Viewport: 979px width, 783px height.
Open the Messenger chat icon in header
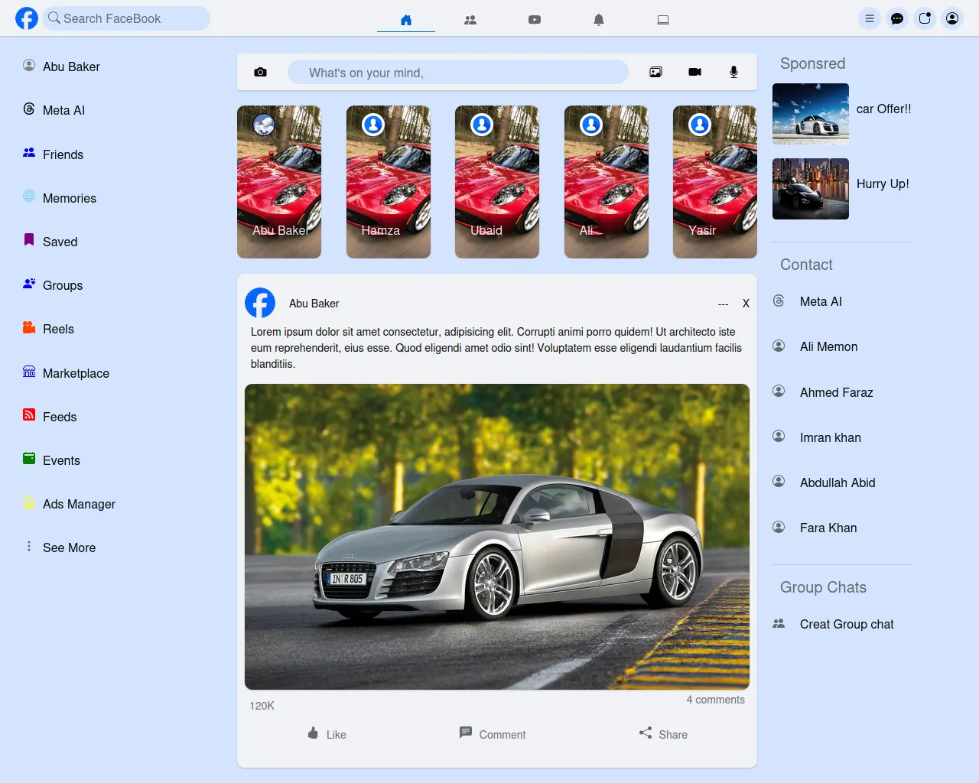click(897, 18)
